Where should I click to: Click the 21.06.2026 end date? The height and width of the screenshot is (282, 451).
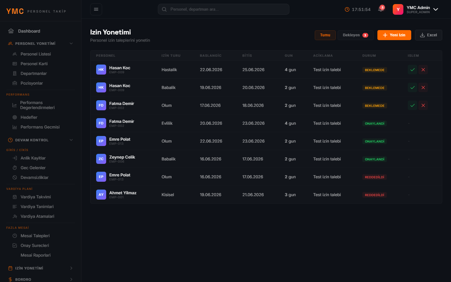(x=253, y=195)
